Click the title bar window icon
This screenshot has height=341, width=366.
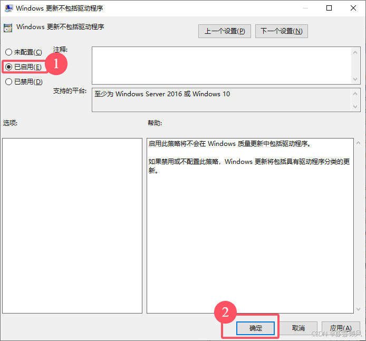[8, 8]
